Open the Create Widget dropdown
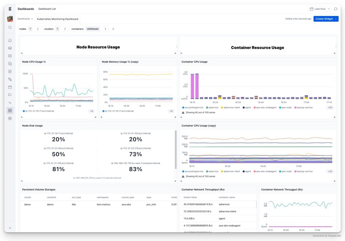 pyautogui.click(x=326, y=19)
